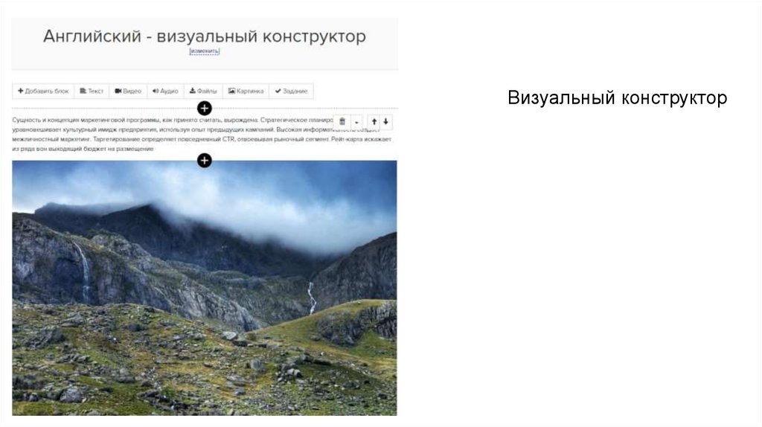Click the camera icon on the Видео button
The image size is (762, 427).
click(x=118, y=91)
